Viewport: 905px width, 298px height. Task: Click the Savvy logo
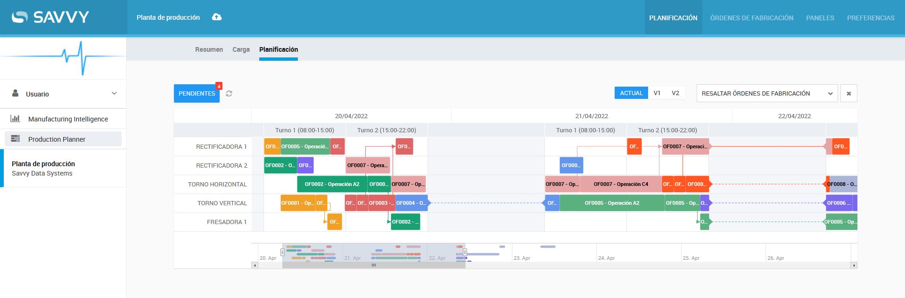click(50, 17)
